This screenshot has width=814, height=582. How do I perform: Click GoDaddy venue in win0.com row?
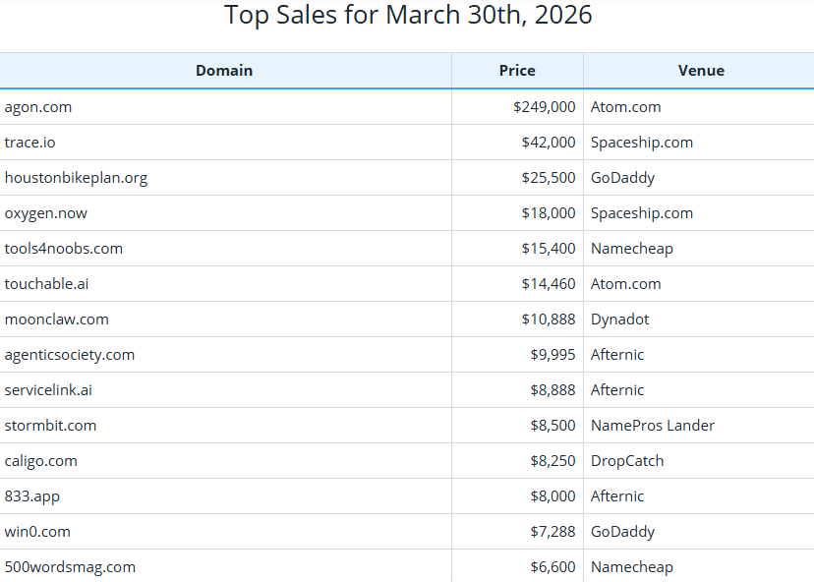click(x=623, y=532)
